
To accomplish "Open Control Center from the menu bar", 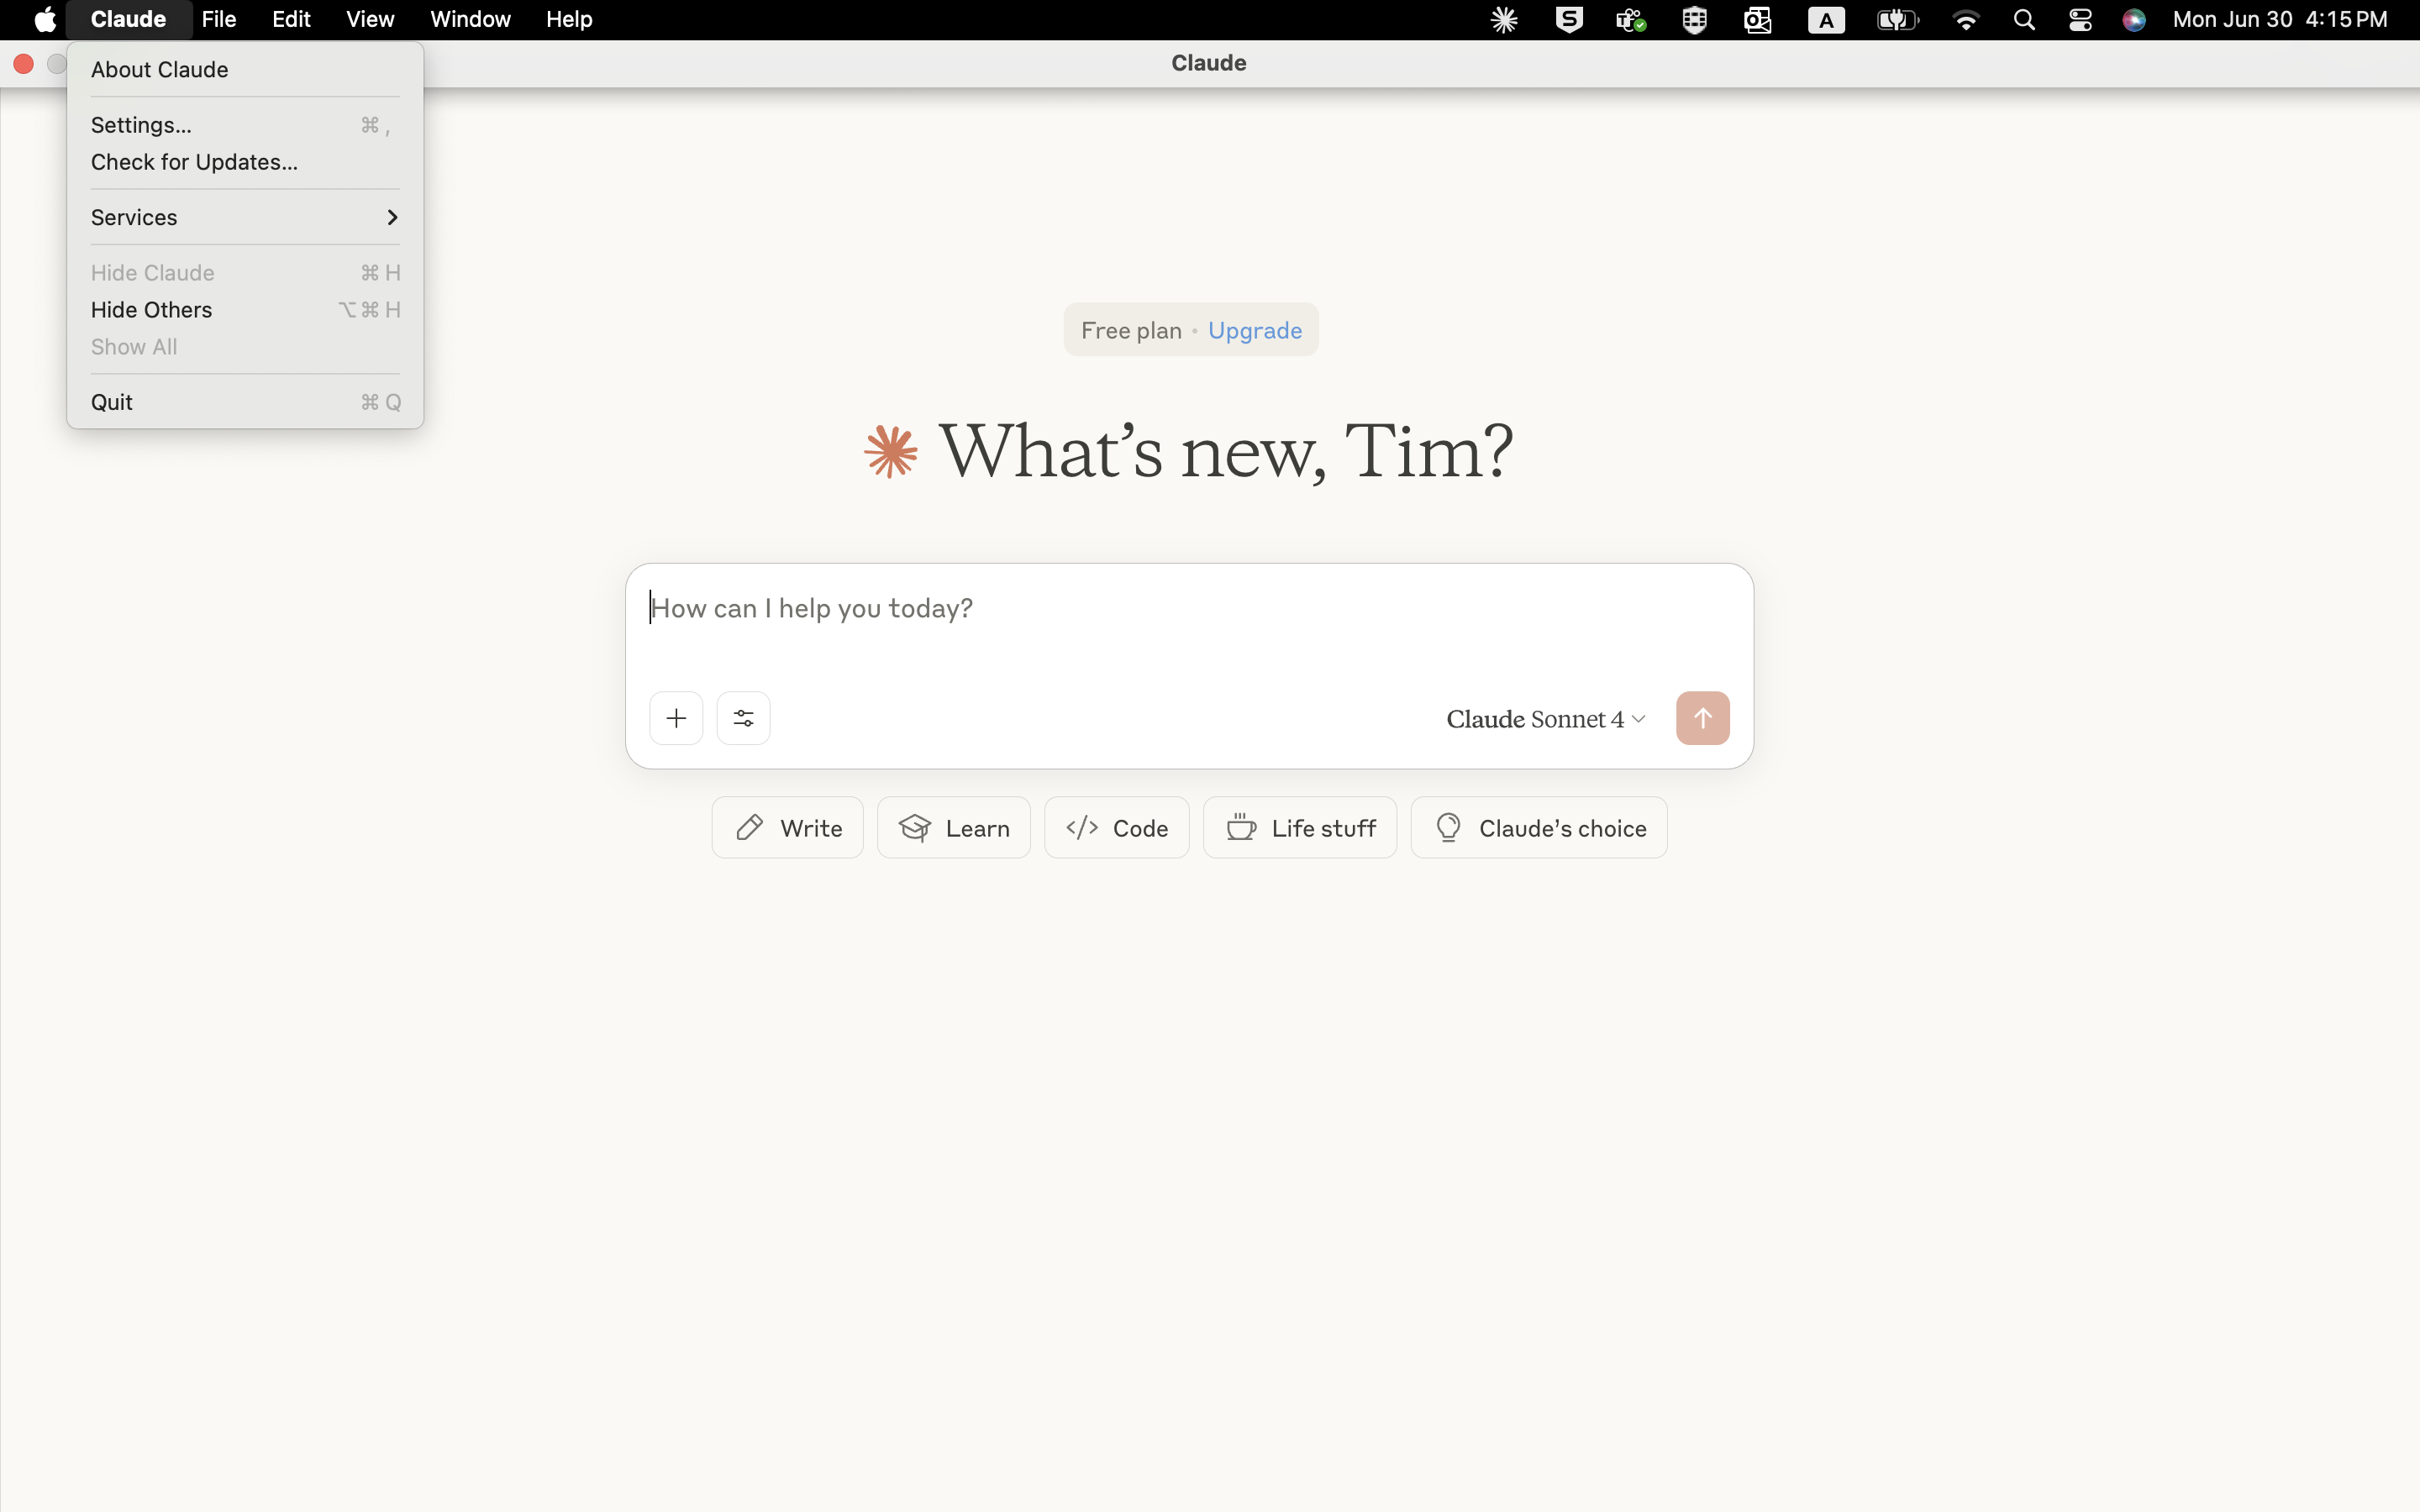I will pos(2080,20).
